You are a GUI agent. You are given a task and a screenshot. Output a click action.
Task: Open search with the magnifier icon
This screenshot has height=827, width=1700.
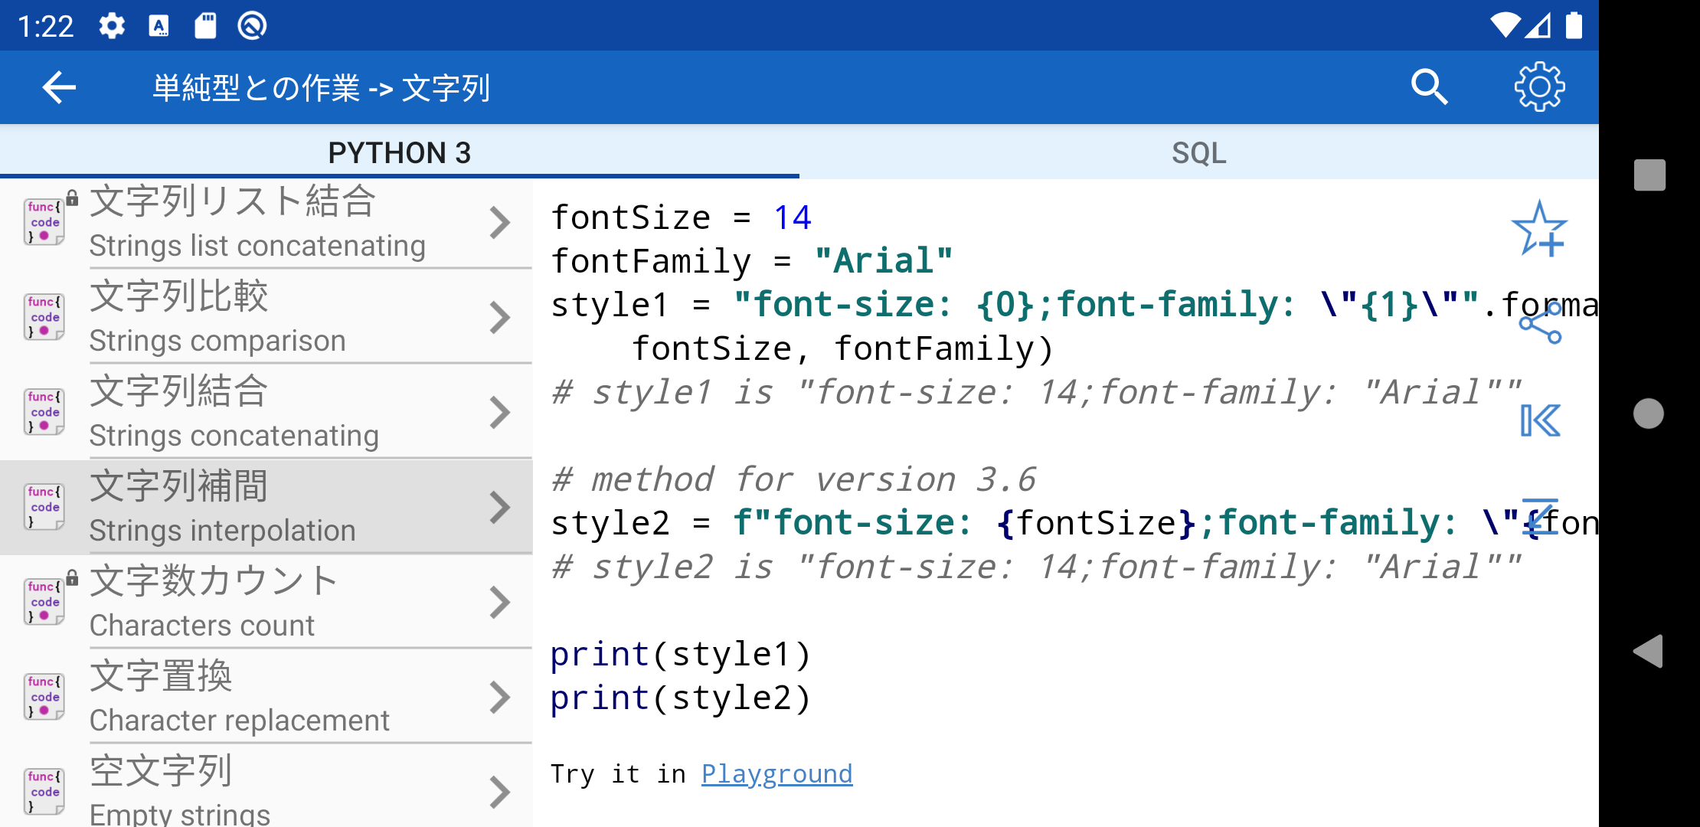click(x=1429, y=87)
